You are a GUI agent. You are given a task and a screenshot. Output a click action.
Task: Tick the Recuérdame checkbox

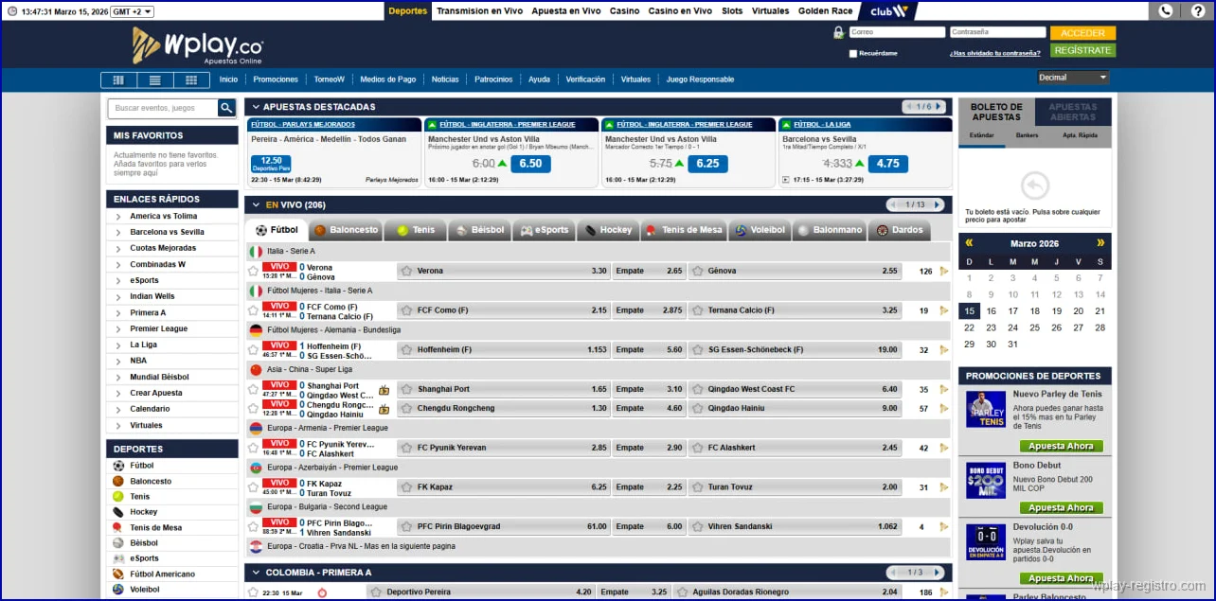tap(853, 53)
